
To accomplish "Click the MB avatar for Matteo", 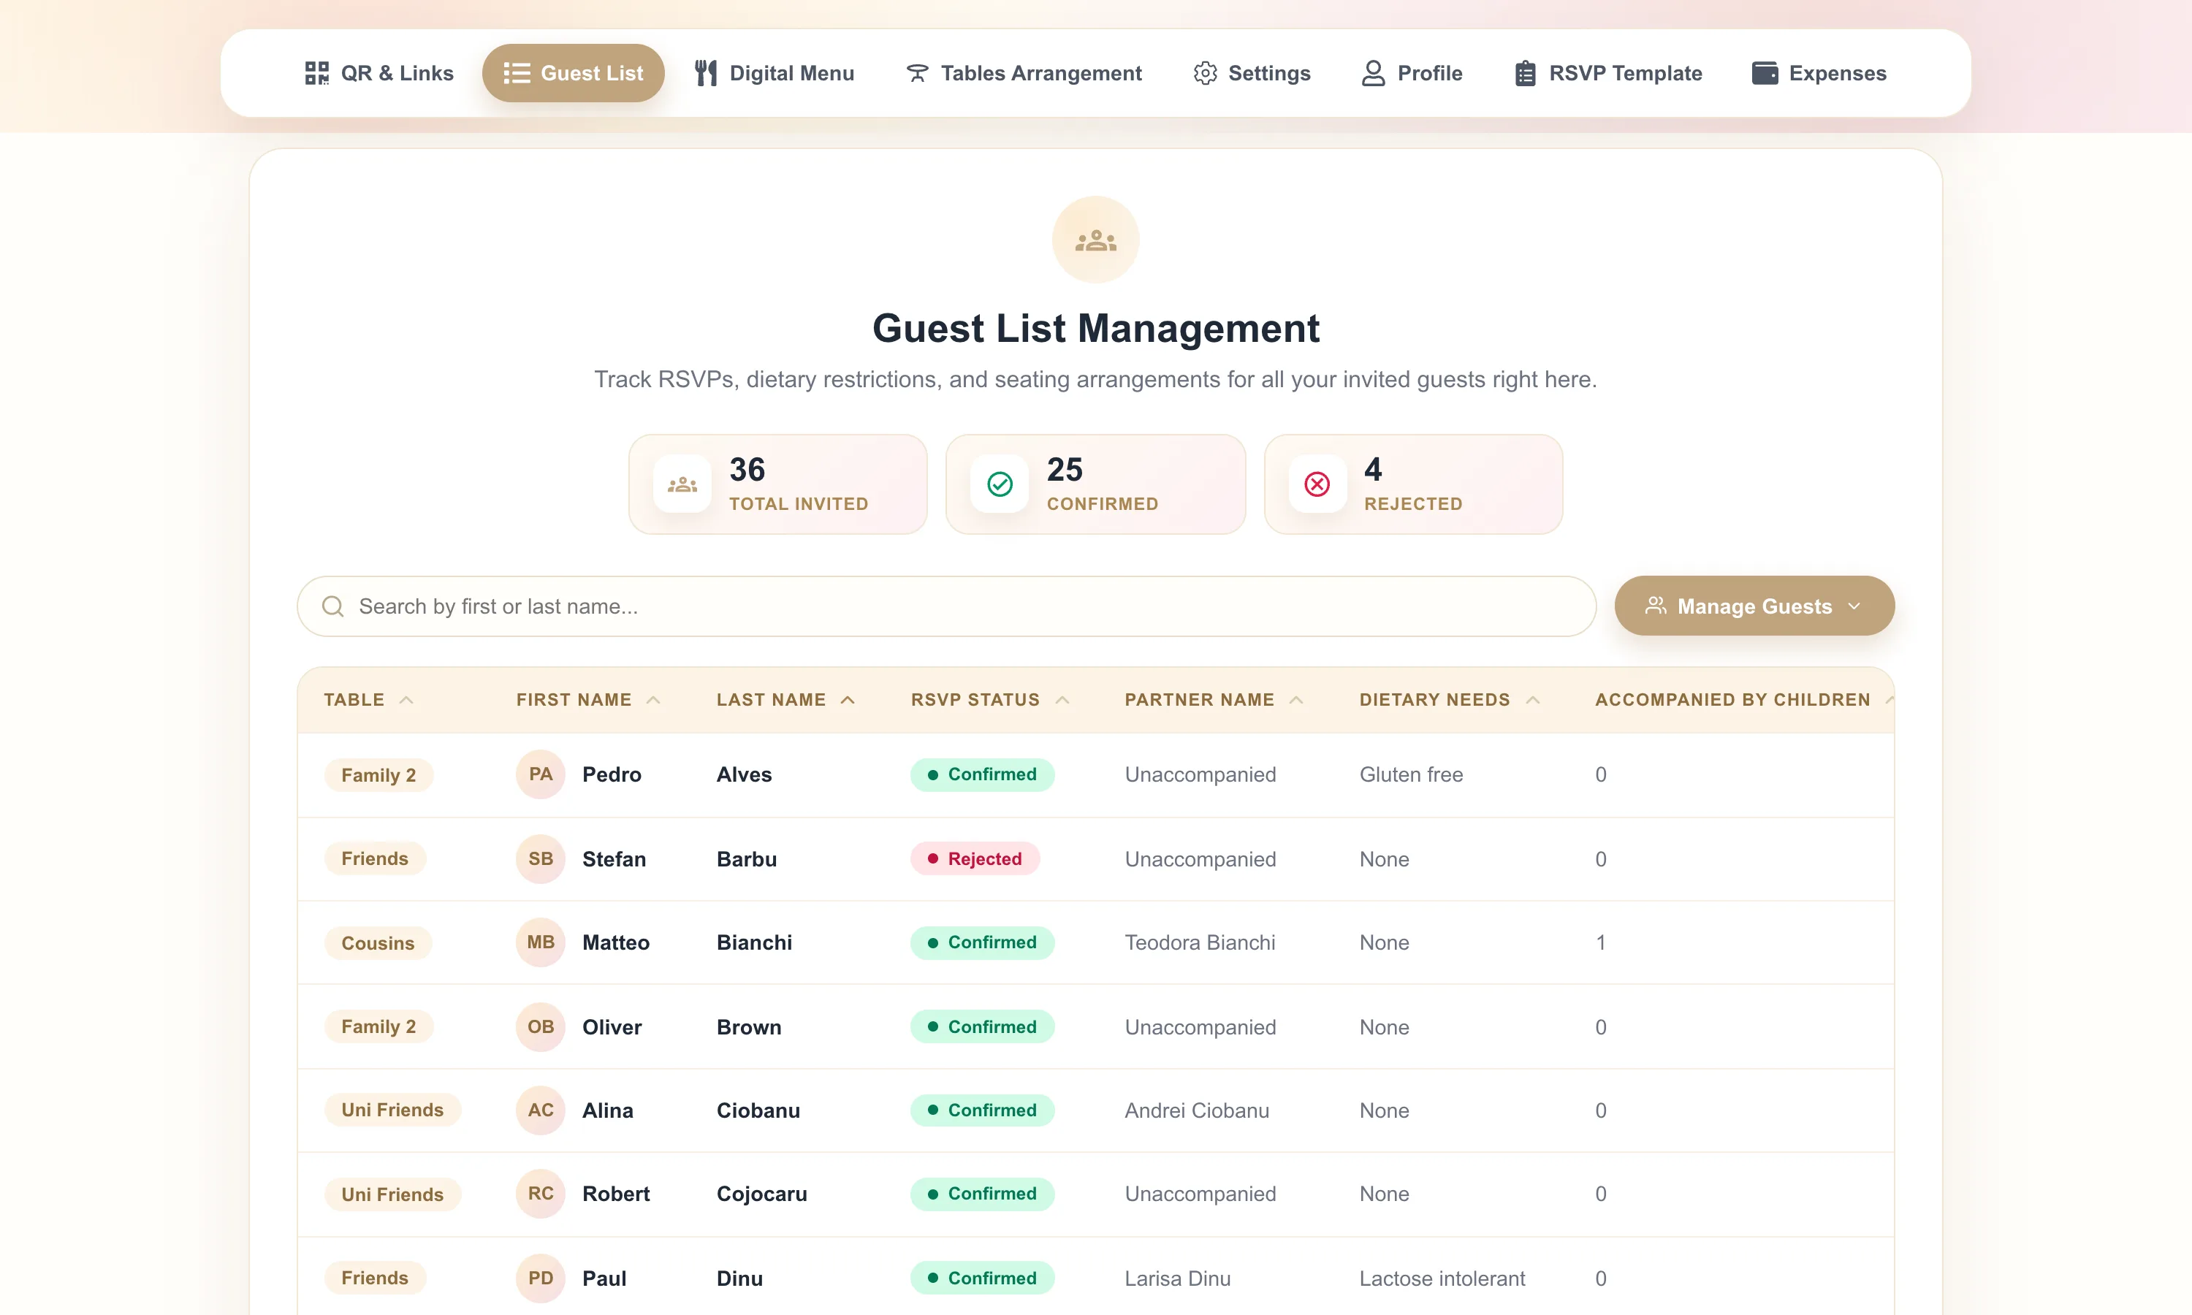I will (541, 942).
